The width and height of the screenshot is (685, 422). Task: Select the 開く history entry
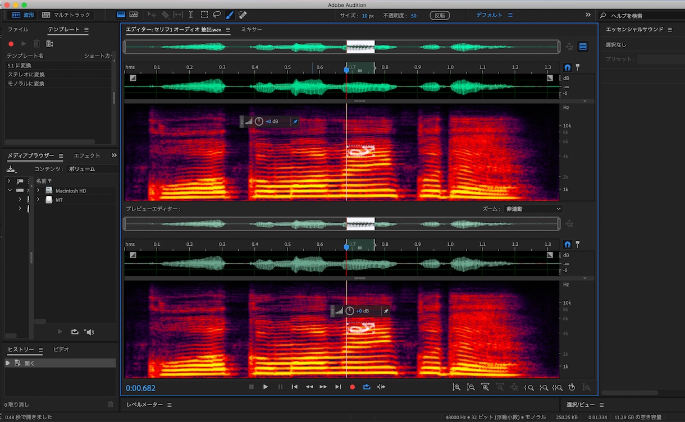coord(60,363)
